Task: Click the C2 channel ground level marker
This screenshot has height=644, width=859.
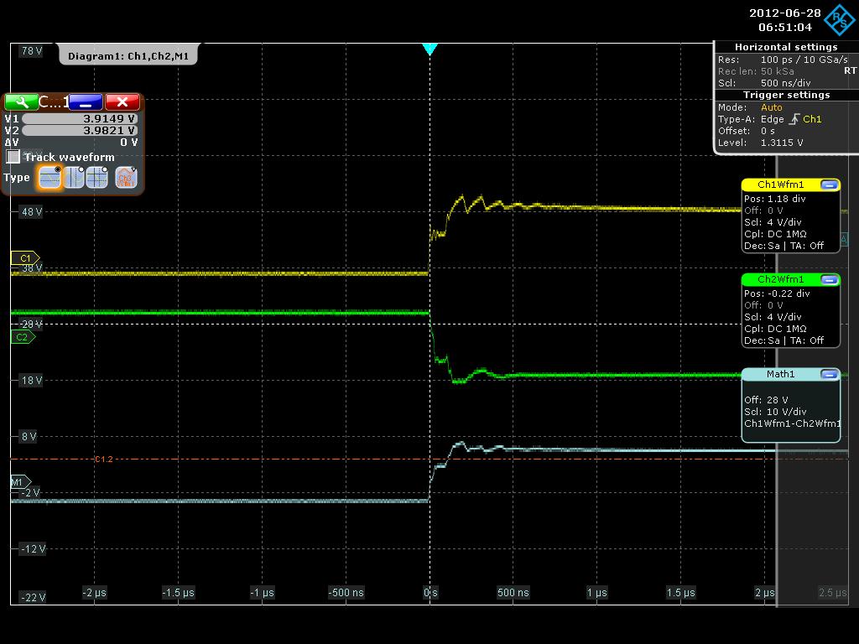Action: pos(23,337)
